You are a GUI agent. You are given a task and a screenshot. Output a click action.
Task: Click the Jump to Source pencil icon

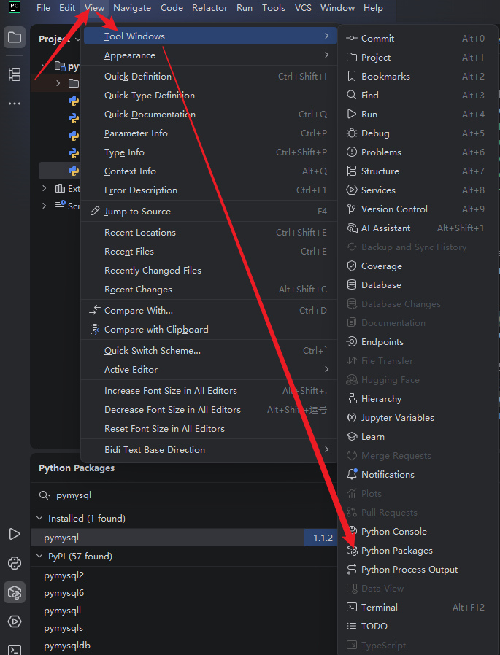pos(95,211)
